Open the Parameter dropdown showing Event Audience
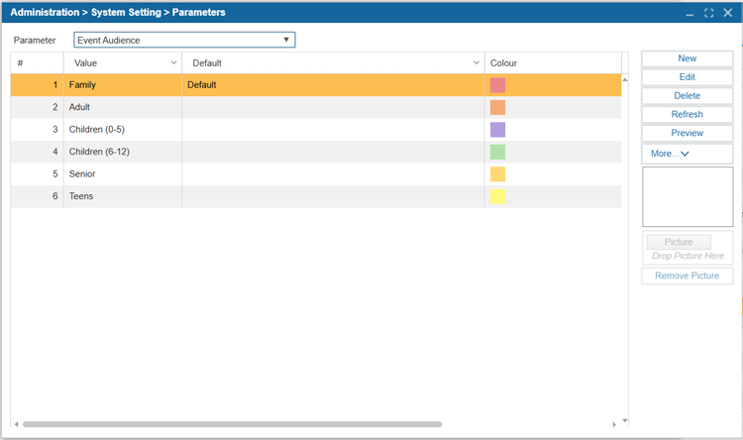743x440 pixels. (x=184, y=40)
